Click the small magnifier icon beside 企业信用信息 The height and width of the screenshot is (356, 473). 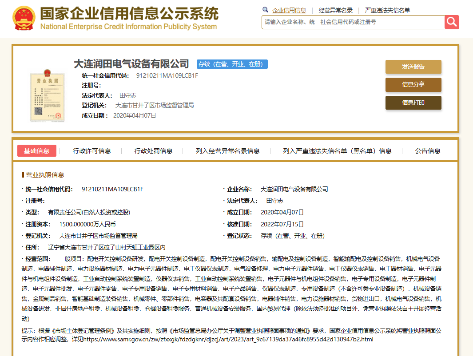(x=265, y=10)
